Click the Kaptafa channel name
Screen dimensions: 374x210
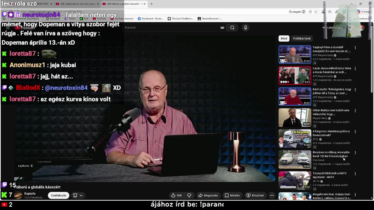click(30, 194)
